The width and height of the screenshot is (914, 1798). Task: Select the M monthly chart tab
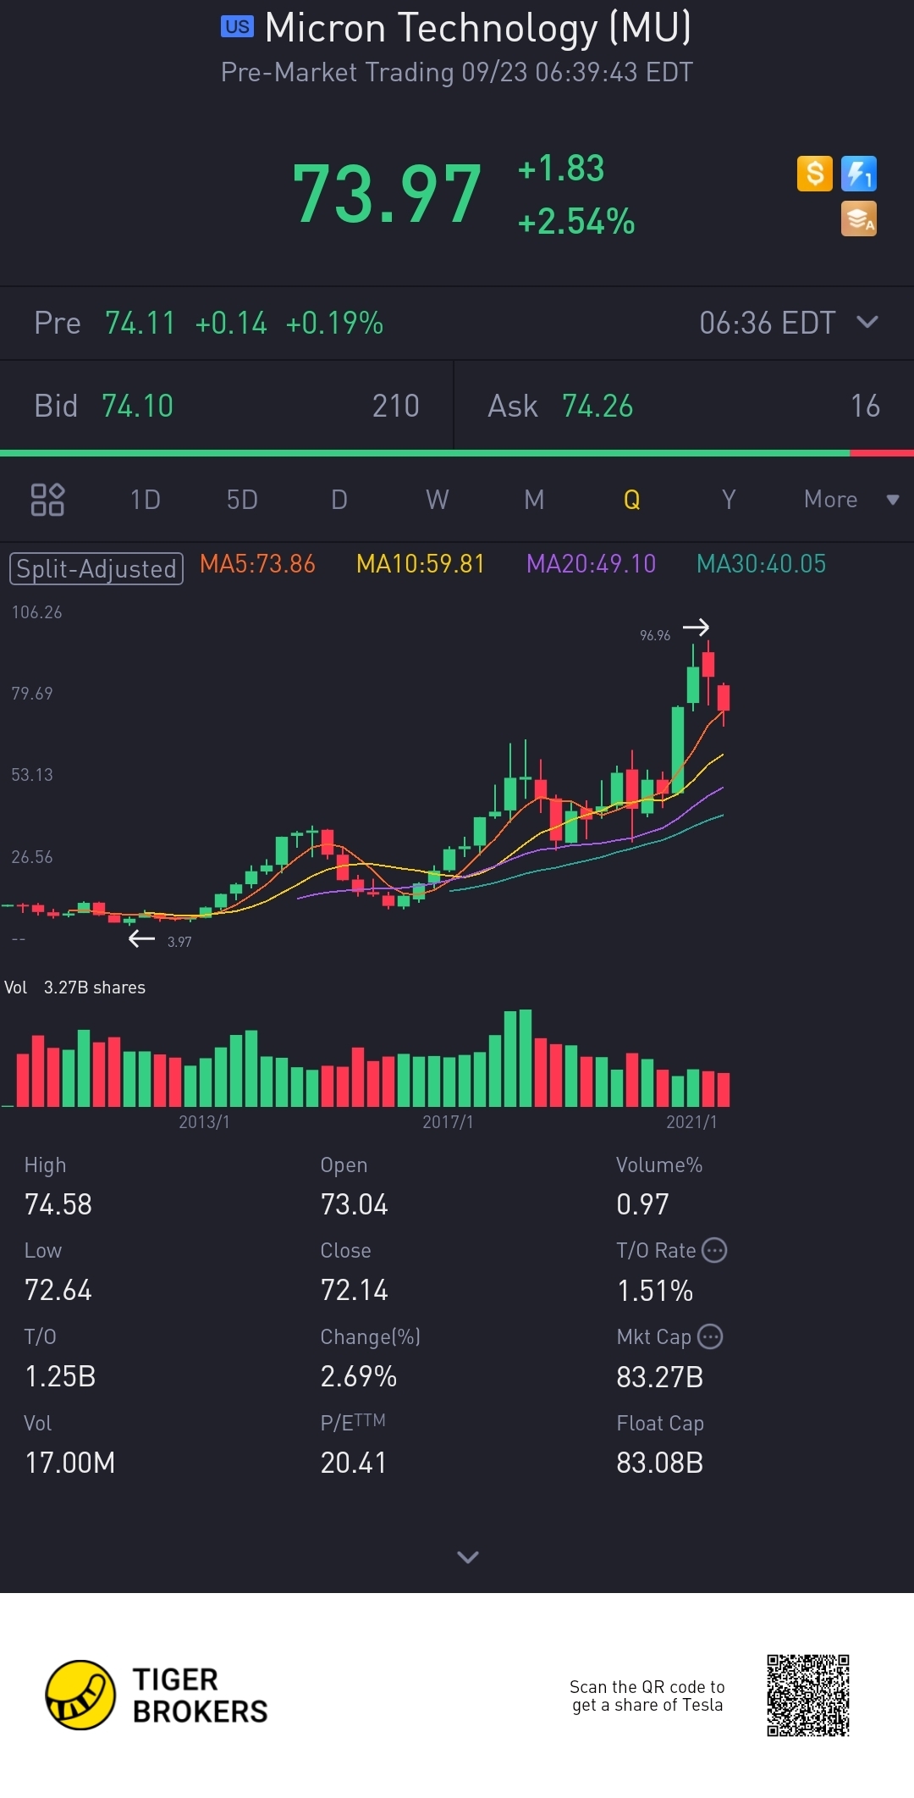[534, 500]
